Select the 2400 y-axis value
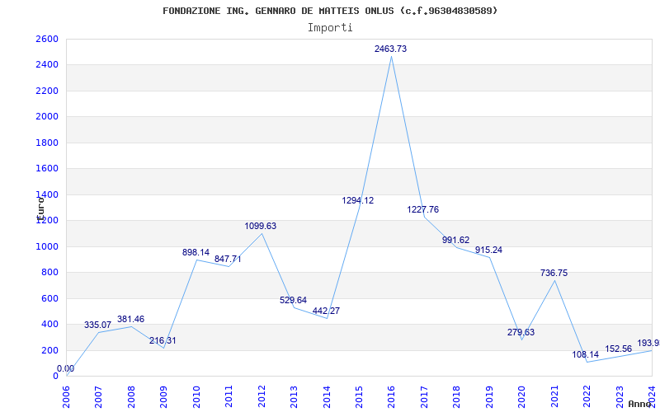 tap(47, 65)
